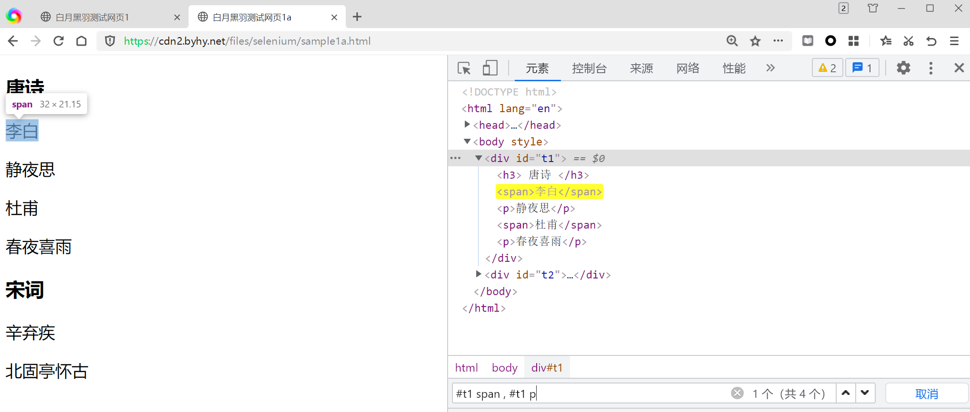970x412 pixels.
Task: Open DevTools customize vertical dots menu
Action: click(931, 68)
